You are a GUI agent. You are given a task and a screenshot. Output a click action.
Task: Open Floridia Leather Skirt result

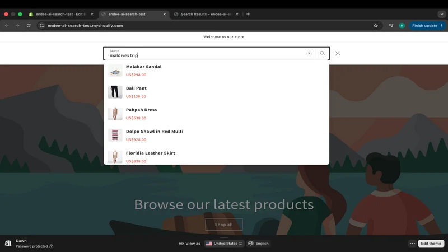(216, 157)
